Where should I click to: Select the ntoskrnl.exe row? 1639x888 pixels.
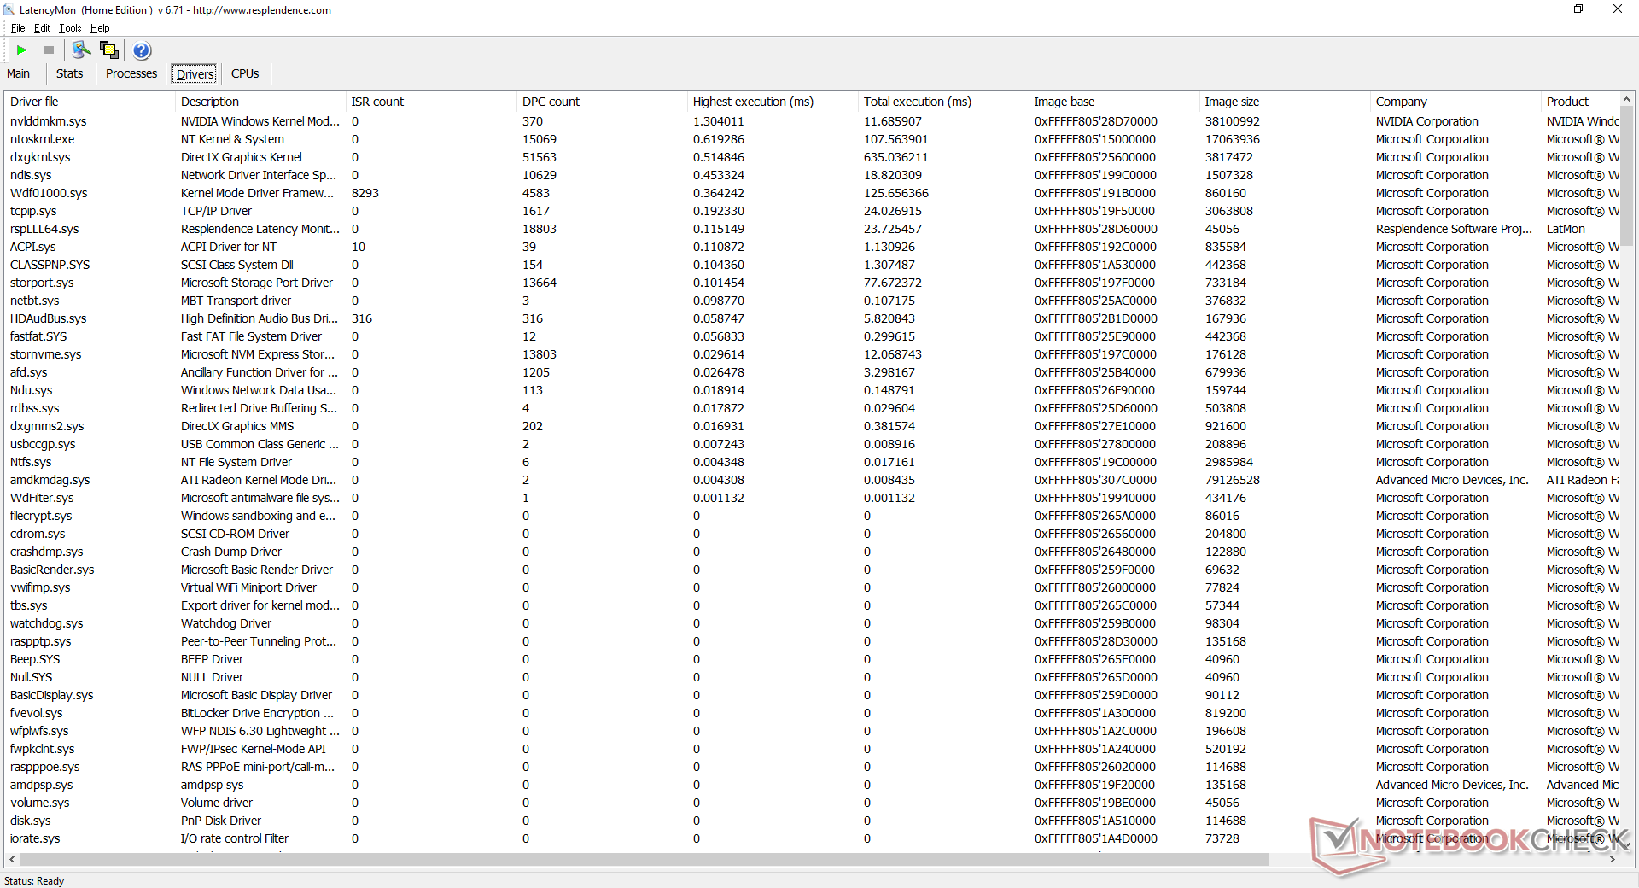tap(813, 139)
